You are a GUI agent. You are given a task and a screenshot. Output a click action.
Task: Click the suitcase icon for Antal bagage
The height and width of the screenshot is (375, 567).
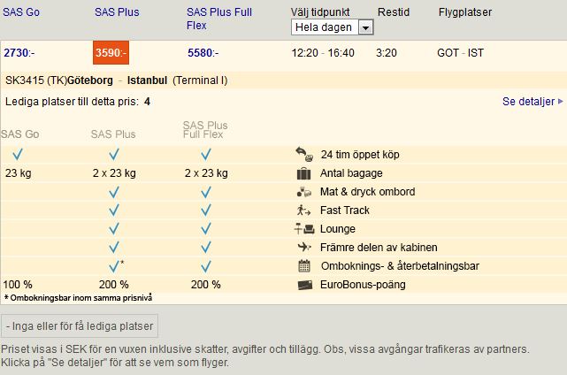tap(303, 173)
